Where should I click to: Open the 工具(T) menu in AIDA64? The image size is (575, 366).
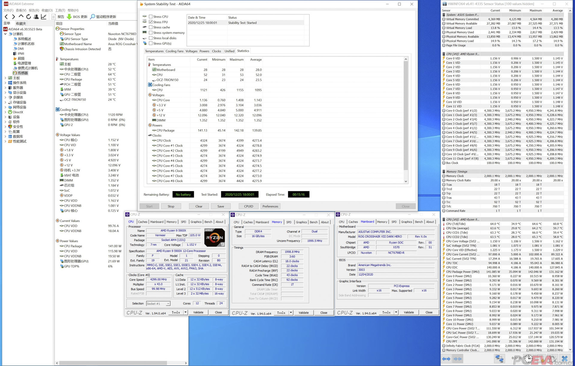[60, 10]
